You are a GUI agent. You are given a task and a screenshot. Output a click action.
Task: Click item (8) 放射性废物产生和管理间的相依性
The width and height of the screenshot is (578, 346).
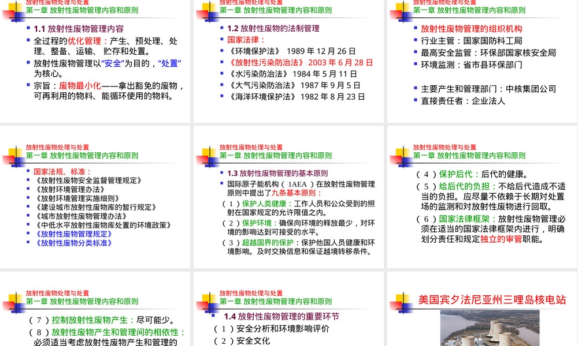(x=107, y=337)
